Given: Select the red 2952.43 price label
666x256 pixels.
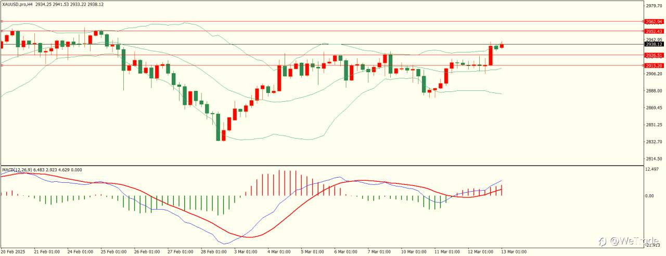Looking at the screenshot, I should pos(654,32).
